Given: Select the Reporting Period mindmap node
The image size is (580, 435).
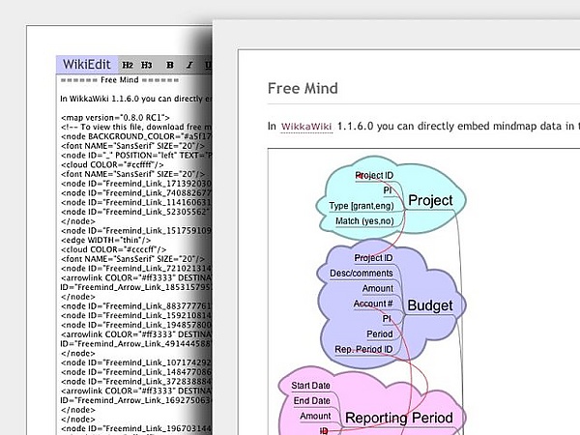Looking at the screenshot, I should click(396, 418).
